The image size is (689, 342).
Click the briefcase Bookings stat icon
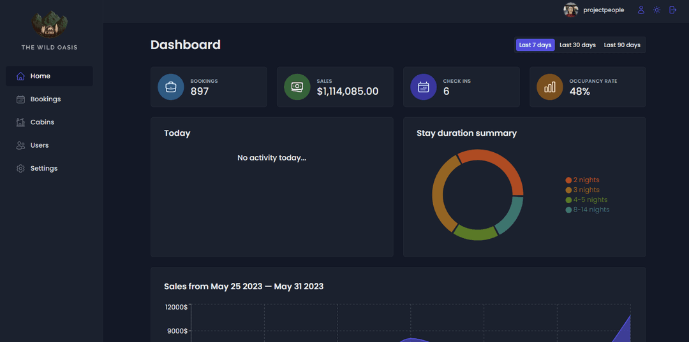(171, 87)
